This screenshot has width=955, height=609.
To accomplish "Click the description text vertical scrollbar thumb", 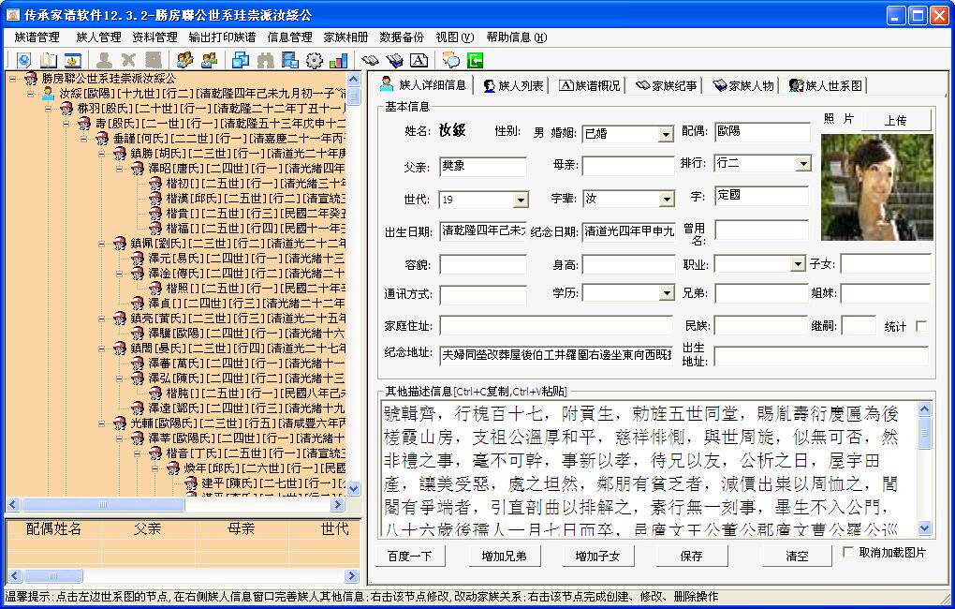I will 924,433.
